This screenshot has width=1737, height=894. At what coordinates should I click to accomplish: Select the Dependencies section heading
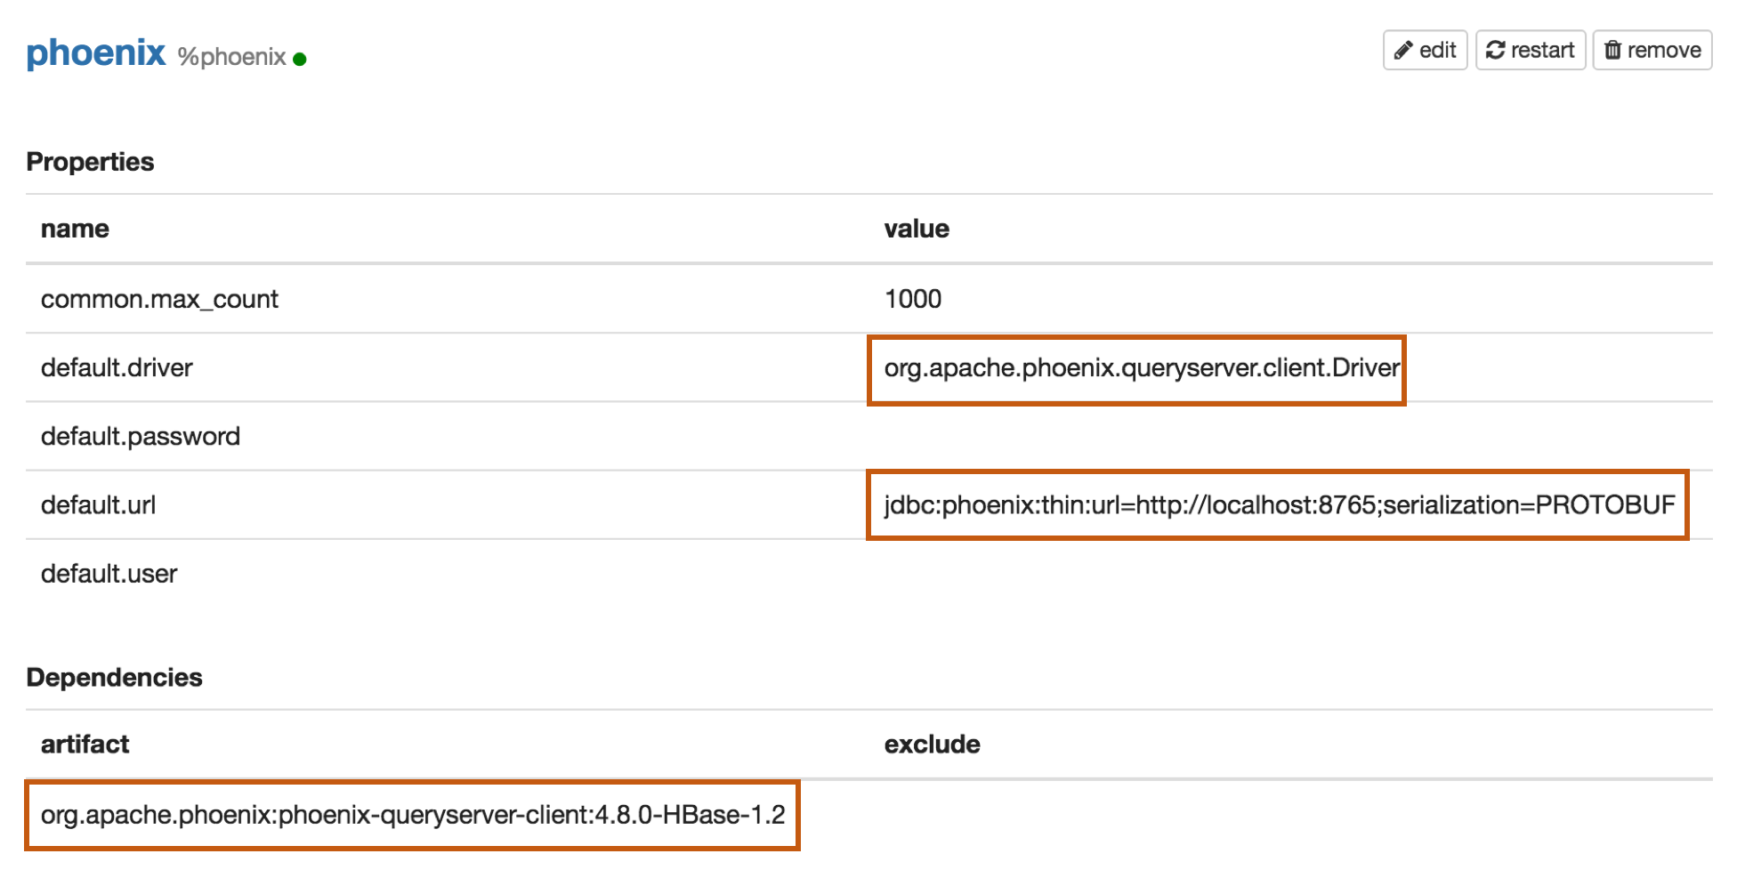(114, 677)
